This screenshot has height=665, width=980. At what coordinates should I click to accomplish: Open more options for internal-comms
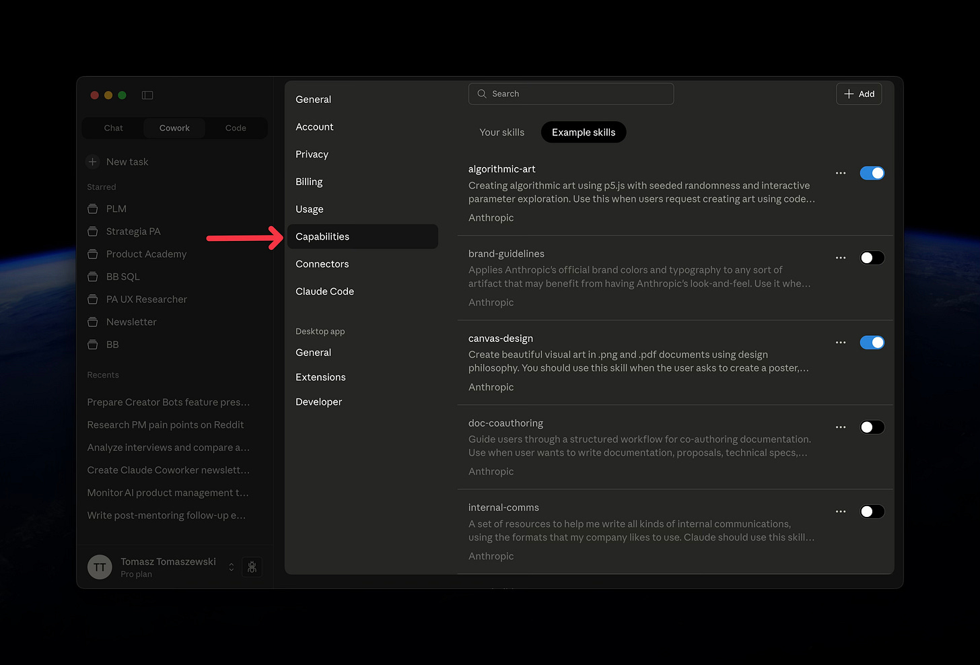point(841,512)
